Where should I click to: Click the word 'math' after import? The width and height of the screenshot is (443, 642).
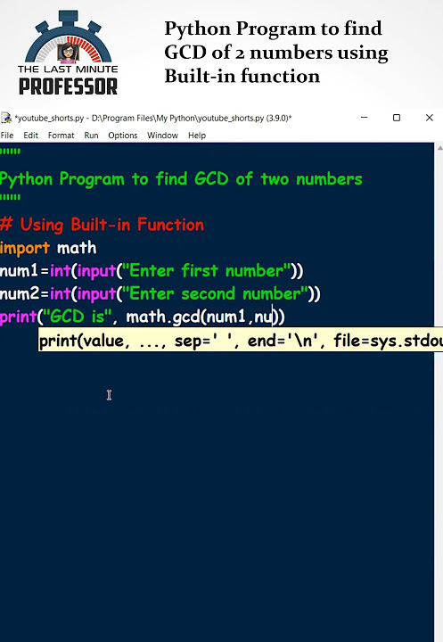point(77,248)
